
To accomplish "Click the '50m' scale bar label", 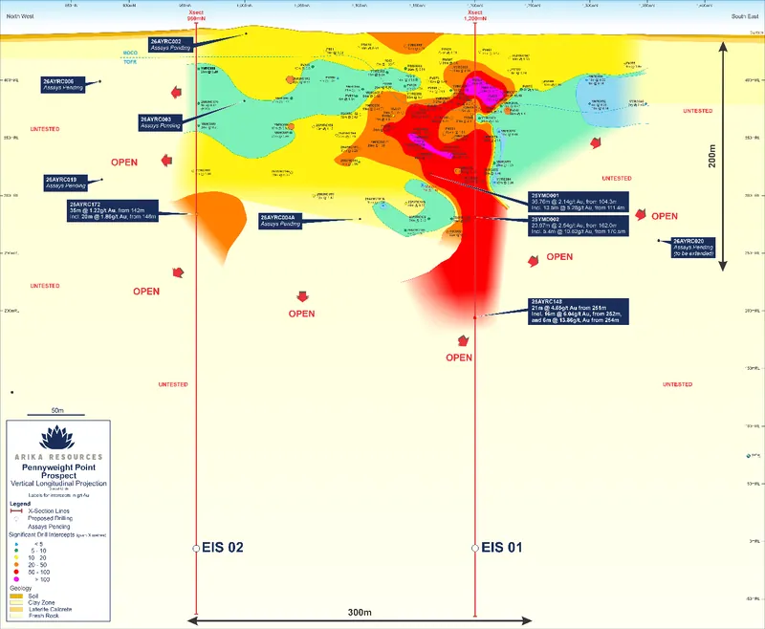I will click(57, 410).
